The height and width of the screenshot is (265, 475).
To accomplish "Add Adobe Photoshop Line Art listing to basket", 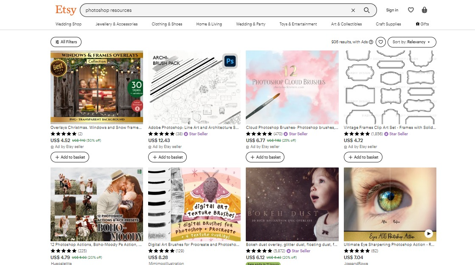I will coord(168,157).
